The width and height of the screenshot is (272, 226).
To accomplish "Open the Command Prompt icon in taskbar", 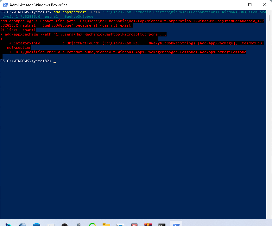I will [x=162, y=225].
